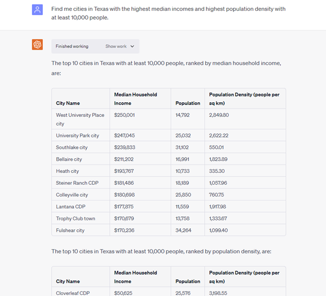
Task: Click the Steiner Ranch CDP cell
Action: 77,183
